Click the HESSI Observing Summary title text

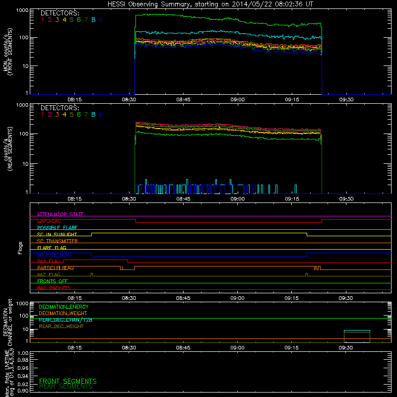click(x=210, y=4)
